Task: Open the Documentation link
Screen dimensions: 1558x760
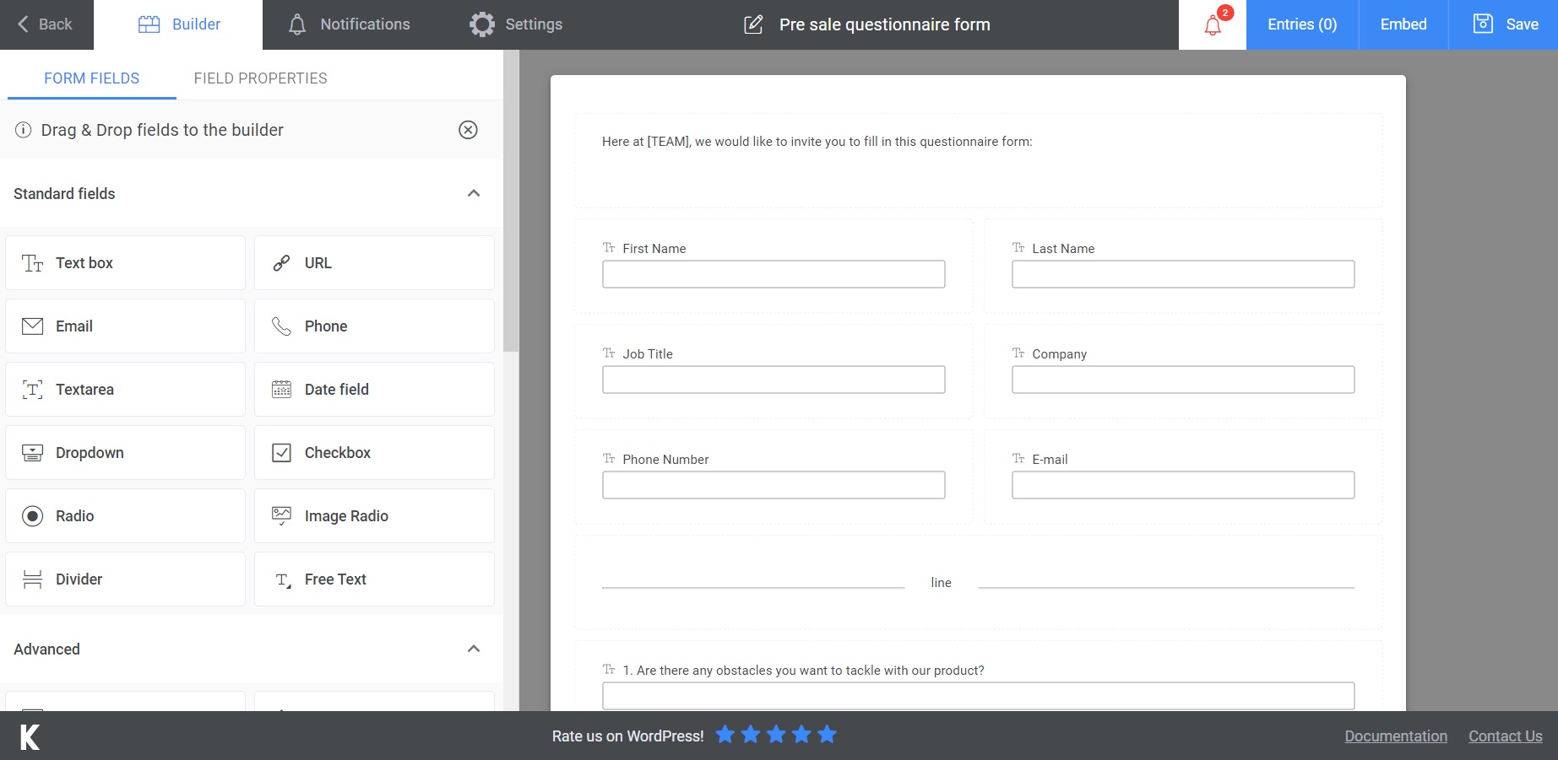Action: click(1395, 736)
